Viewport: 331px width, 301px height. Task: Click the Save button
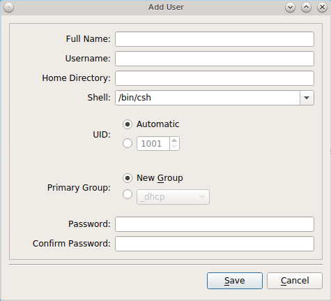pos(235,281)
